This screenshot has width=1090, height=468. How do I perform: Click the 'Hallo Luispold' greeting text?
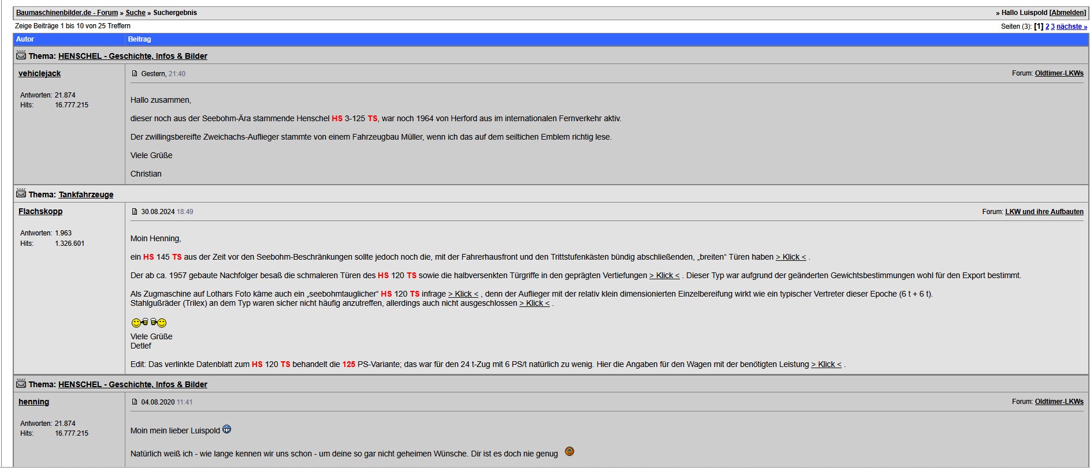click(1025, 13)
